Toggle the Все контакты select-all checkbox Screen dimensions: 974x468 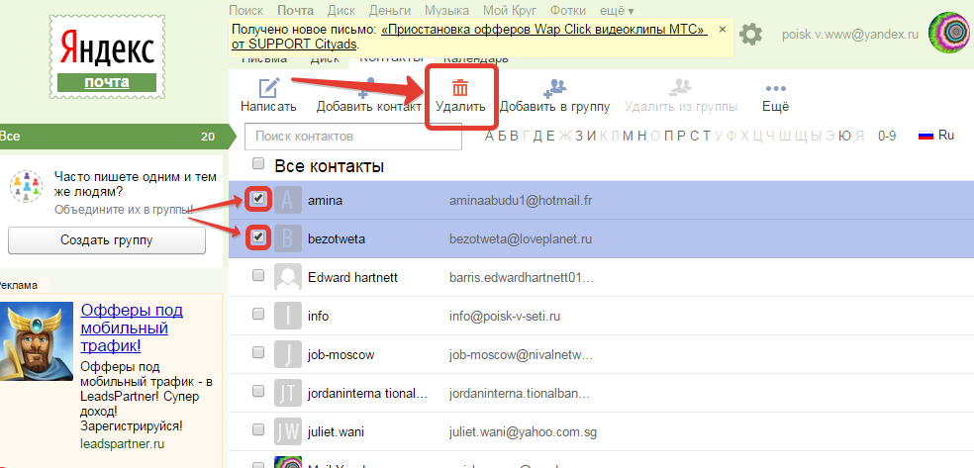(259, 164)
